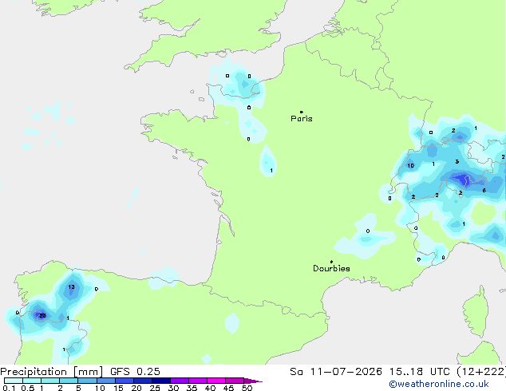This screenshot has width=506, height=391.
Task: Click the GFS 0.25 model label
Action: click(135, 372)
